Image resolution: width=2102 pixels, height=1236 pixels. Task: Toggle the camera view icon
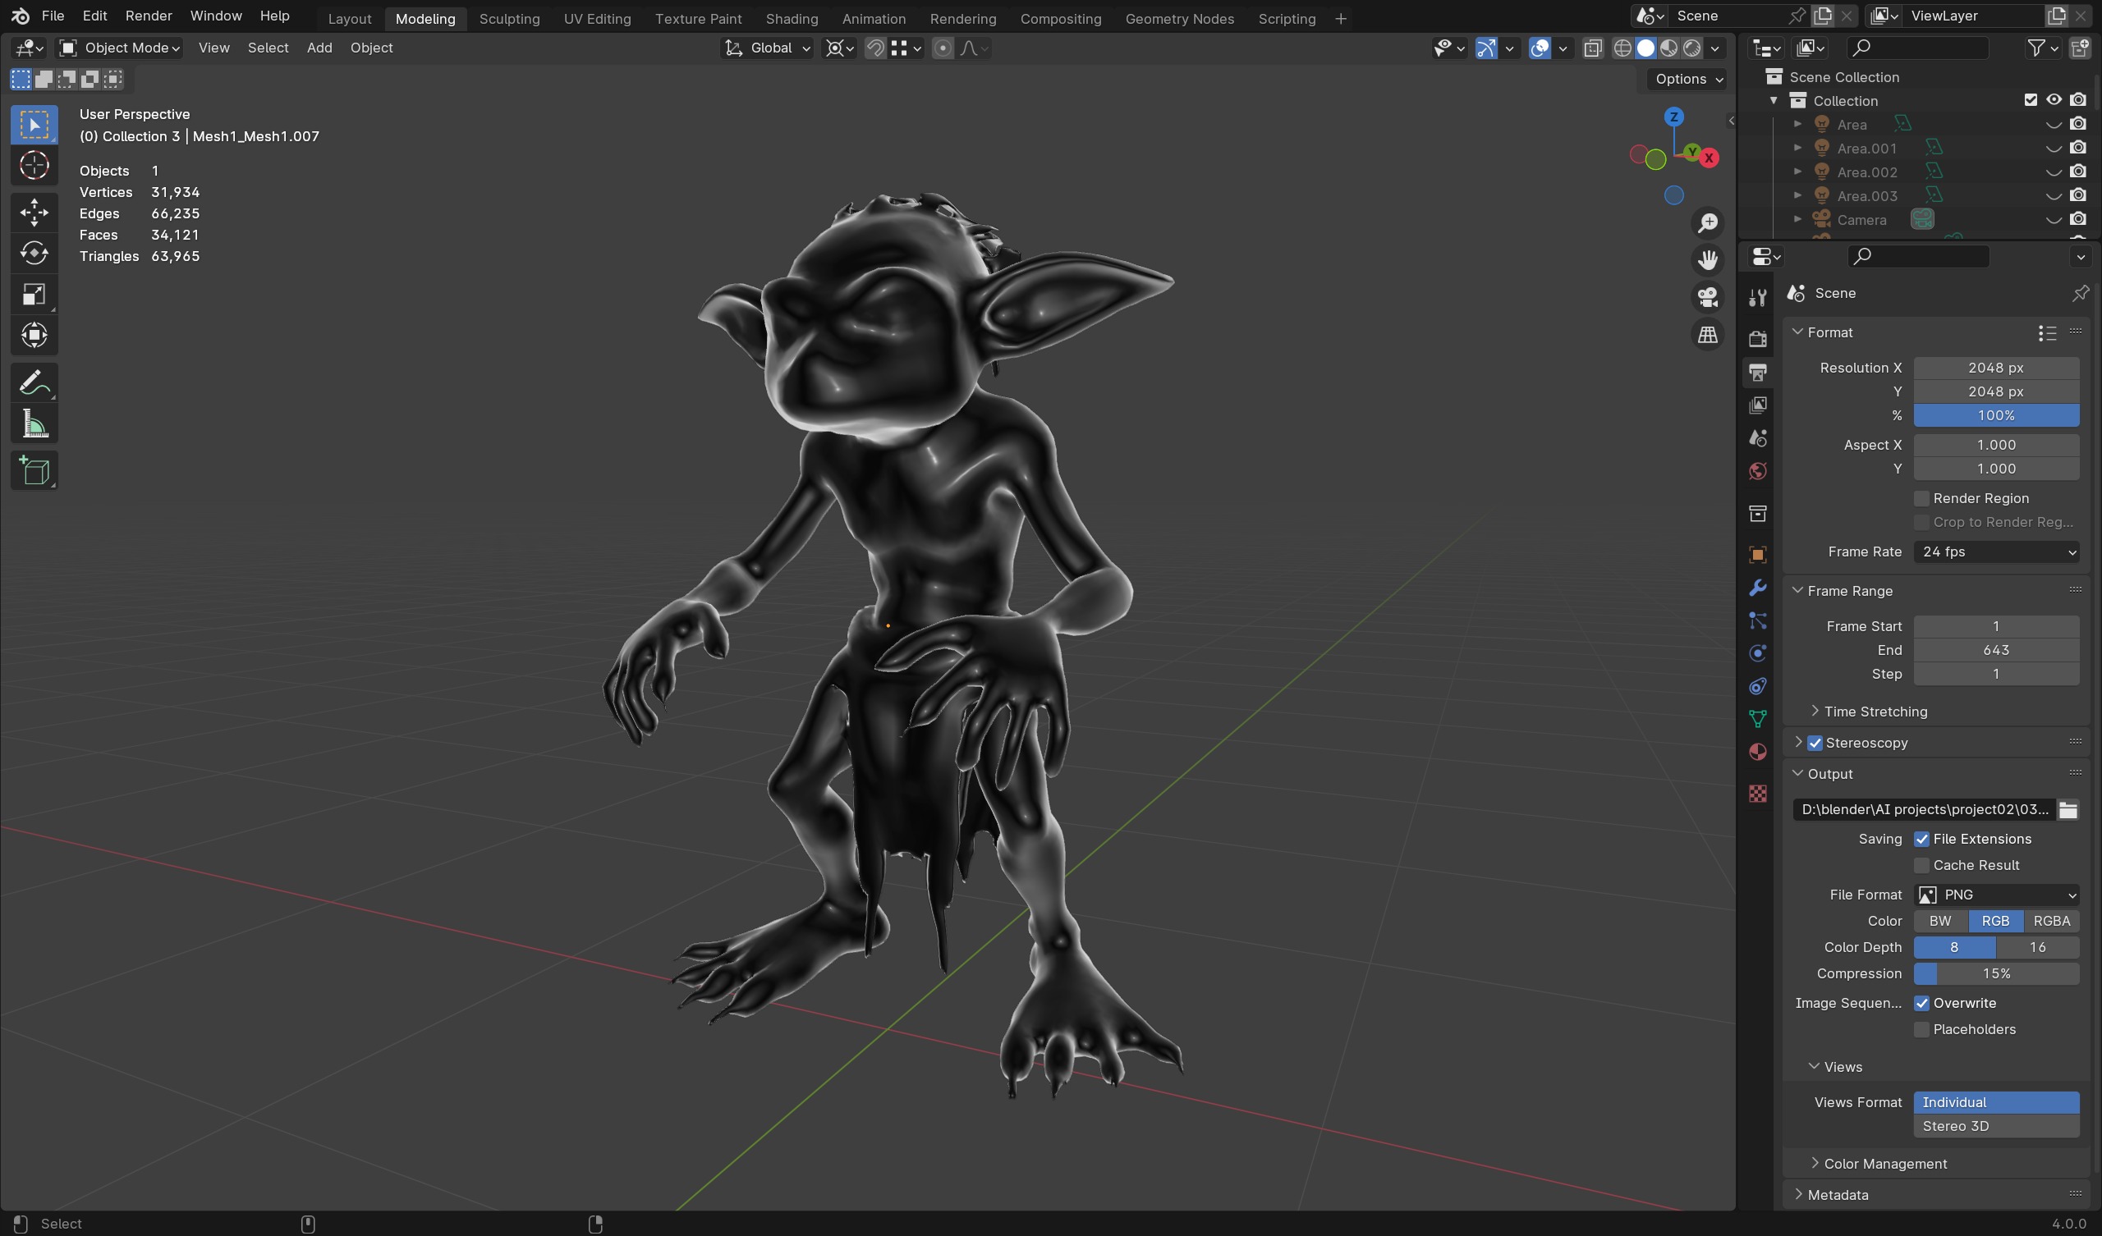pos(1707,298)
